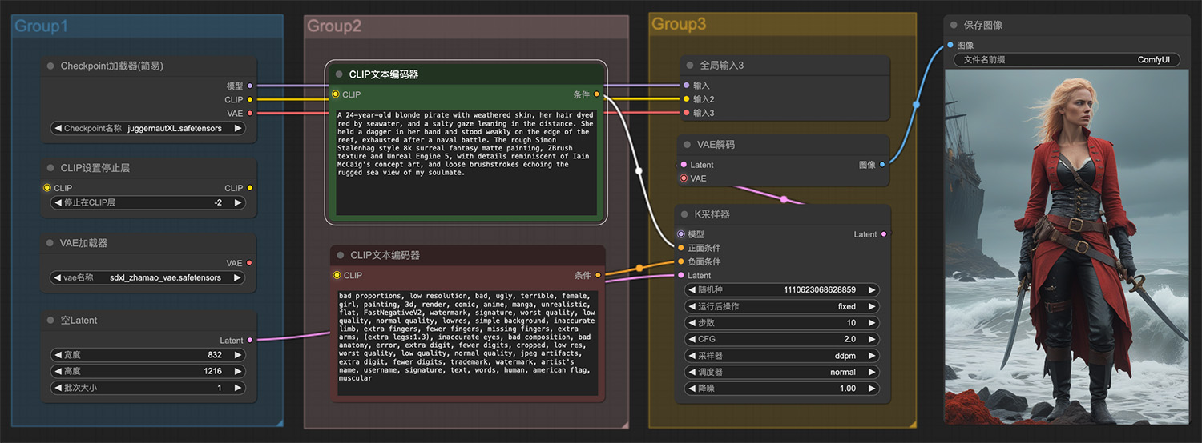This screenshot has width=1202, height=443.
Task: Select the Group3 title header
Action: [679, 24]
